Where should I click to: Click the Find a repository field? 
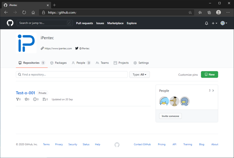[x=72, y=75]
